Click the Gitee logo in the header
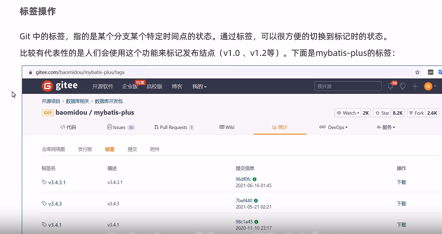 click(x=60, y=86)
